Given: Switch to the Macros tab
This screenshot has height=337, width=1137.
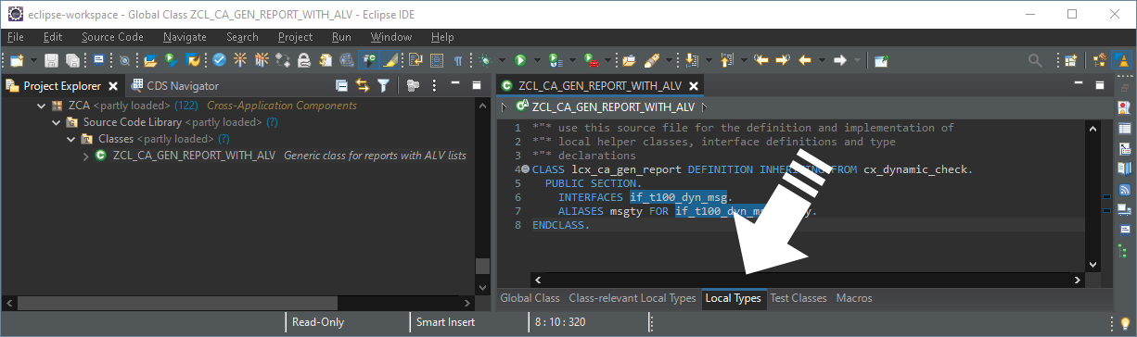Looking at the screenshot, I should (854, 298).
